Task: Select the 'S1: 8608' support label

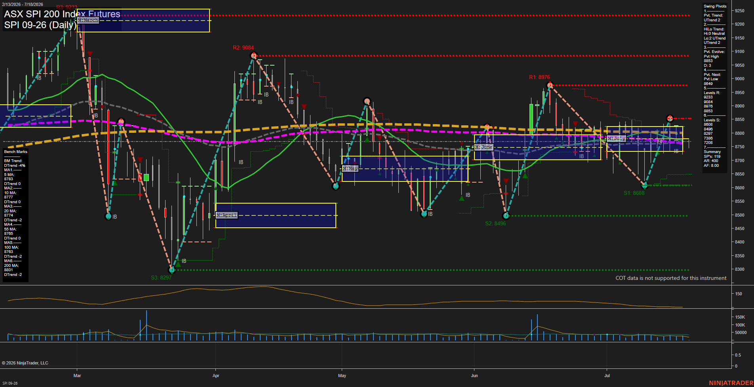Action: coord(634,193)
